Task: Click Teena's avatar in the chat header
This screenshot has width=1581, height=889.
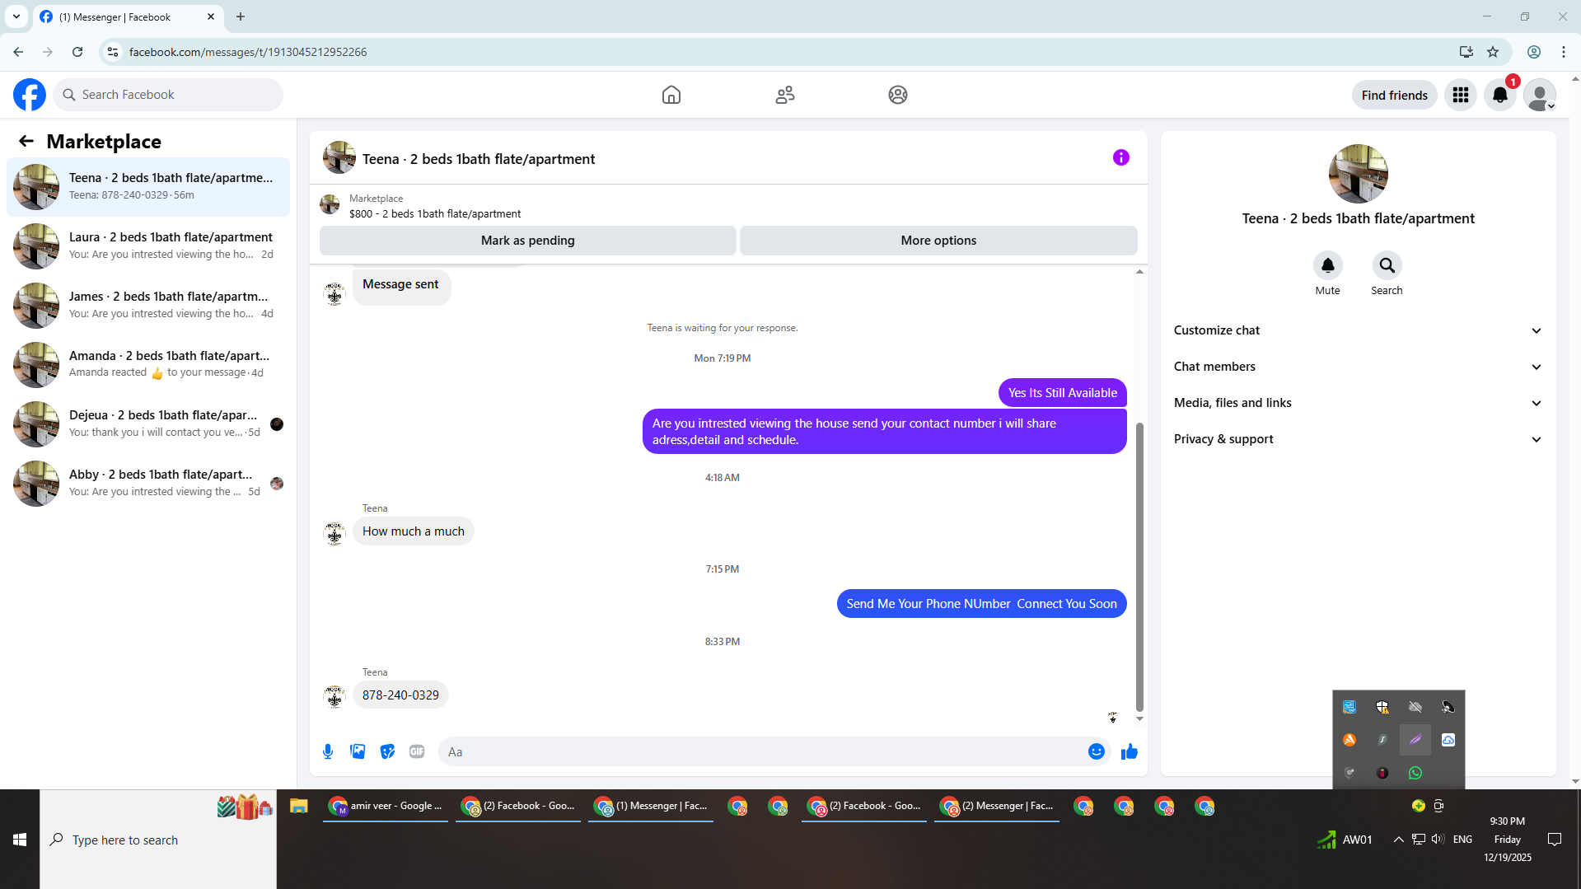Action: click(x=339, y=157)
